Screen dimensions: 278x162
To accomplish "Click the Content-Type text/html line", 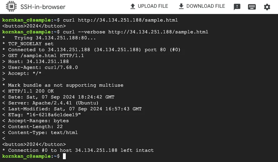I will [x=43, y=132].
